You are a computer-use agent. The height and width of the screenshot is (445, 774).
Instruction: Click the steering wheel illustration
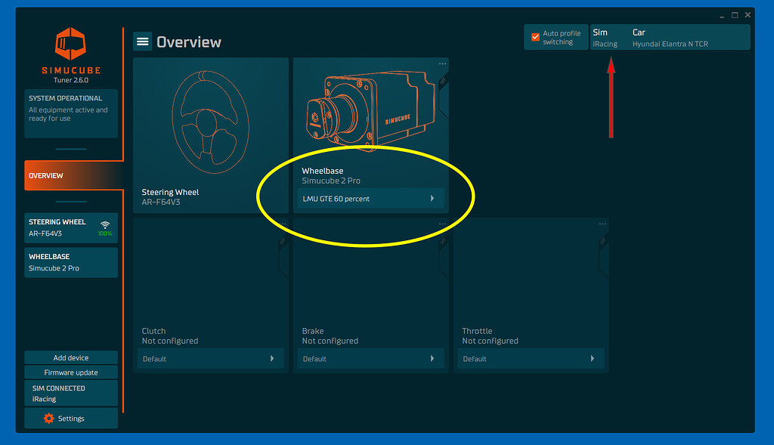click(x=209, y=121)
